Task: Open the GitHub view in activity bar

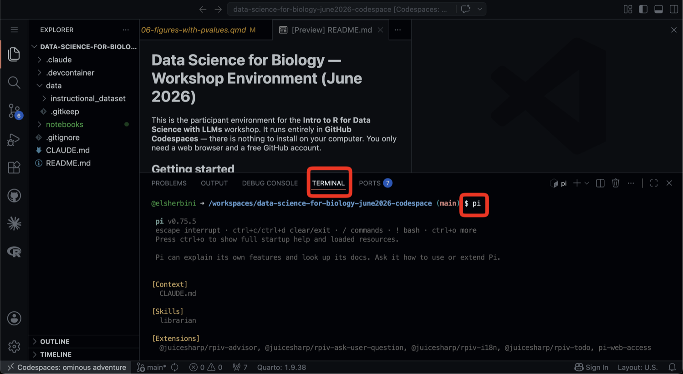Action: [x=14, y=196]
